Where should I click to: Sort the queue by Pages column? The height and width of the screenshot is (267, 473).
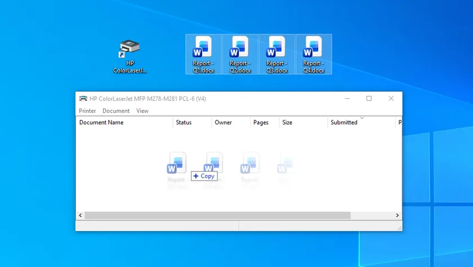click(265, 122)
